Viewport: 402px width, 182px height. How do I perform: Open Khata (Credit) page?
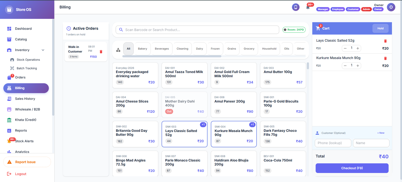pos(25,120)
